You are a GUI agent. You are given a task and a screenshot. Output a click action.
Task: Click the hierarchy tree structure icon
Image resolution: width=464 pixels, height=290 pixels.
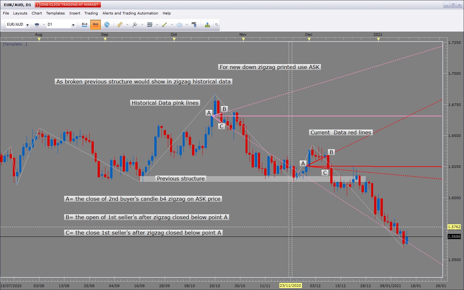click(207, 24)
